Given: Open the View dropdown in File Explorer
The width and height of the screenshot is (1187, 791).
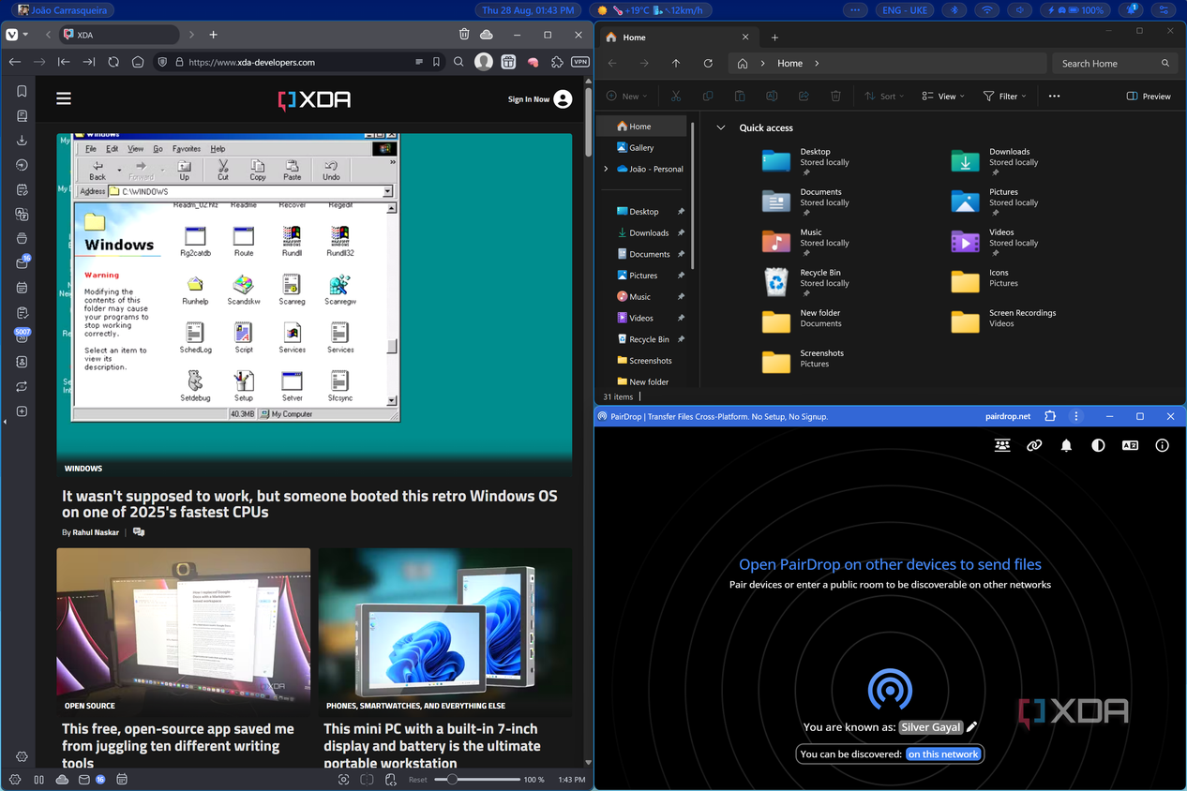Looking at the screenshot, I should (x=943, y=96).
